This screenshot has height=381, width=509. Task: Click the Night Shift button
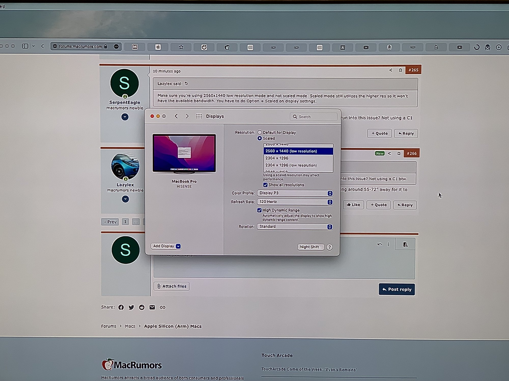(x=310, y=247)
